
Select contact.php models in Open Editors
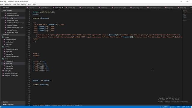coord(13,16)
